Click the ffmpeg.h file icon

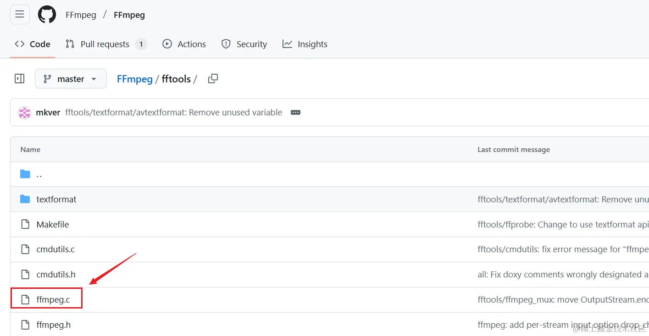[25, 325]
